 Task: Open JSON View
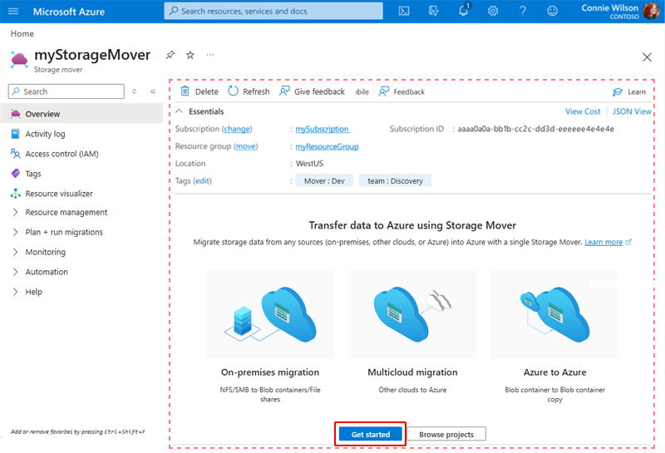[x=632, y=111]
